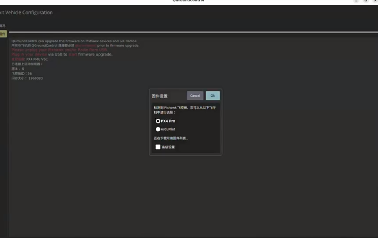Click the firmware upgrade progress bar
Screen dimensions: 378x238
[x=193, y=32]
